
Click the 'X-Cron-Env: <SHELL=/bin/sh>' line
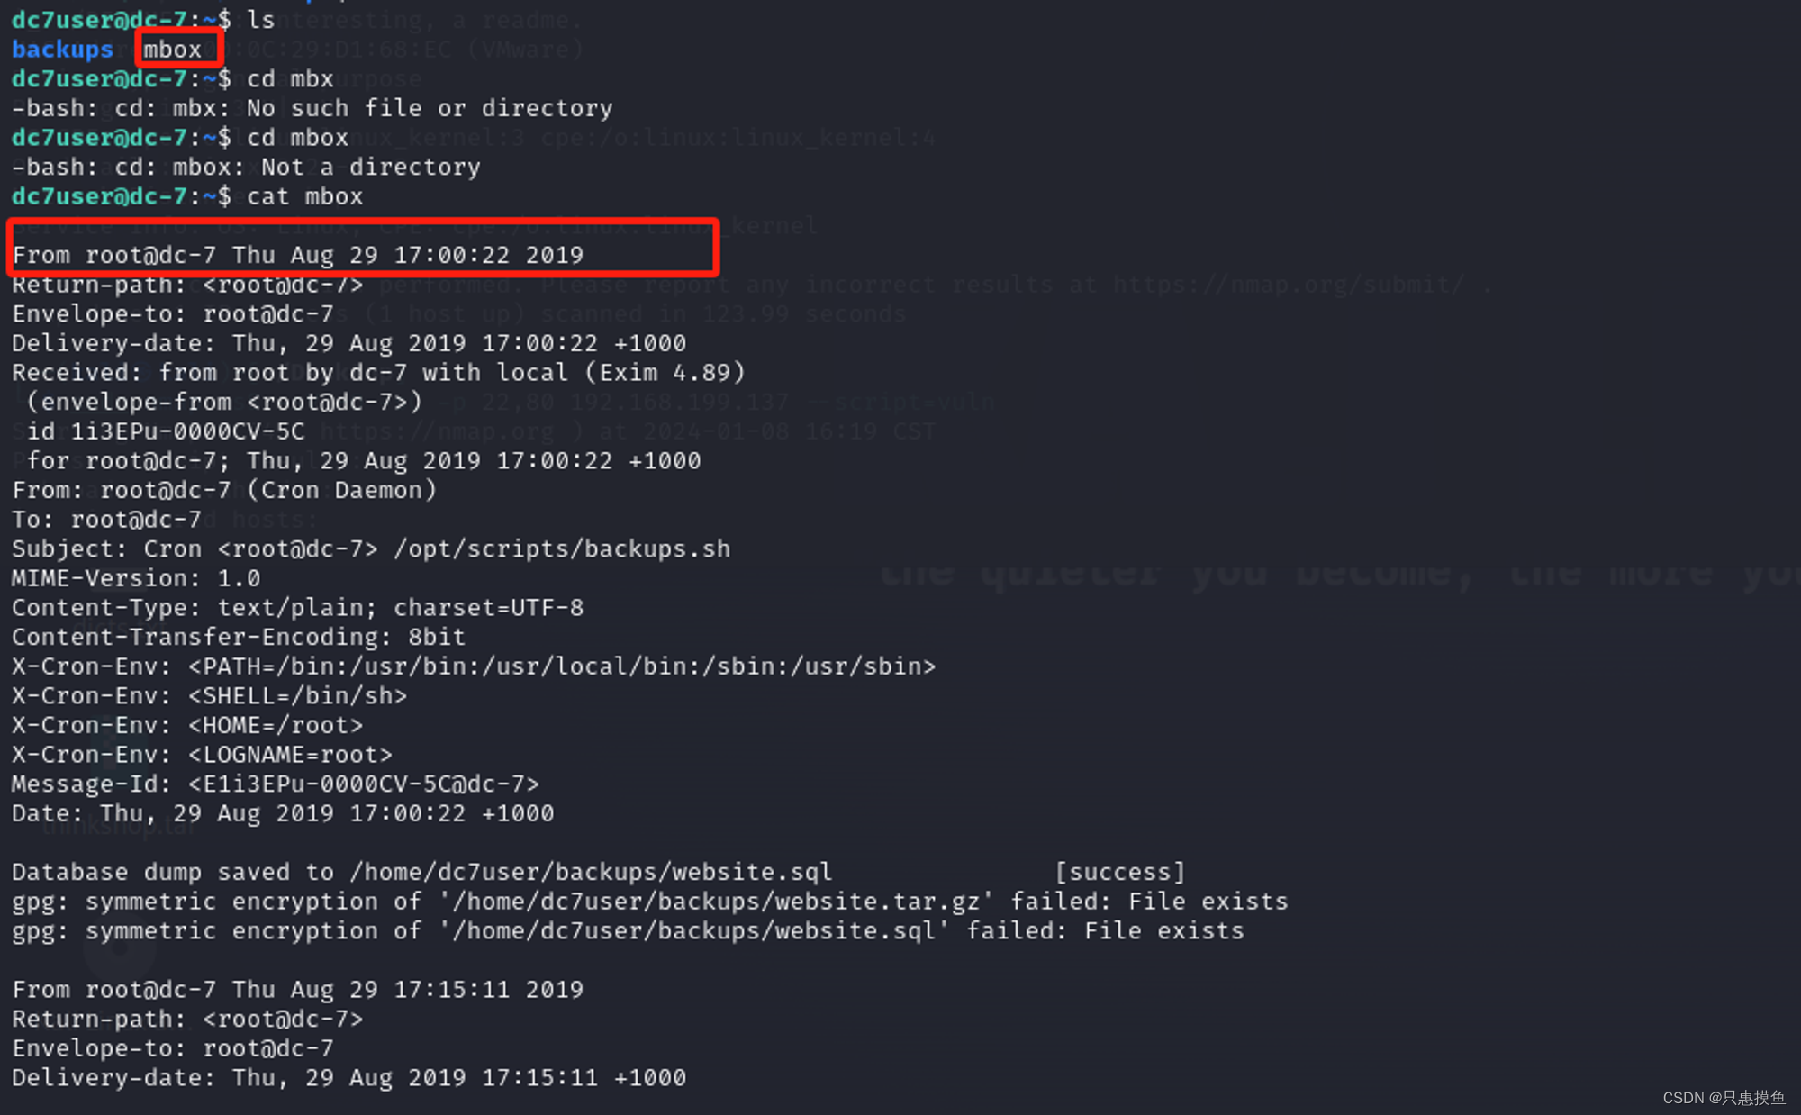[209, 696]
